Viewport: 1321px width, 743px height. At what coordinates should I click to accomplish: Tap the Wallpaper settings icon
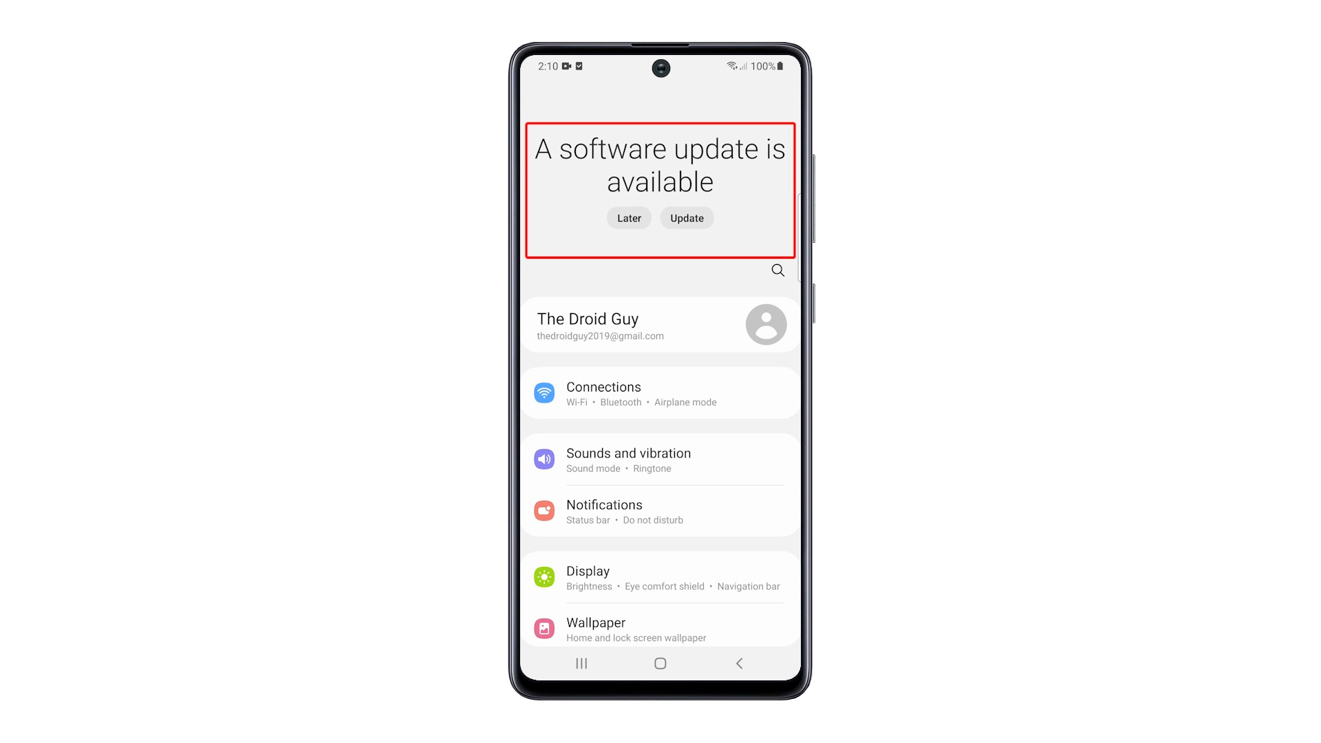[546, 628]
